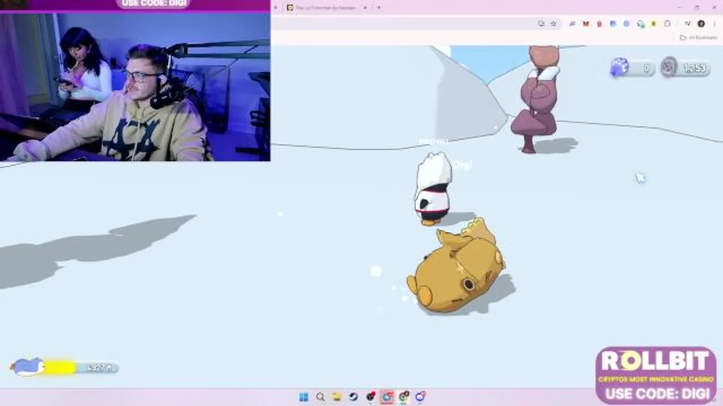Bookmark this page with star icon
723x406 pixels.
click(x=554, y=24)
